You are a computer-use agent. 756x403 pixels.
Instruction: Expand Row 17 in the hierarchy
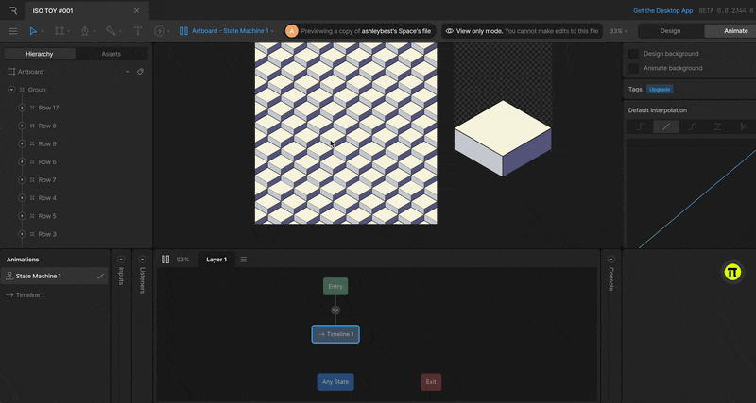click(21, 108)
